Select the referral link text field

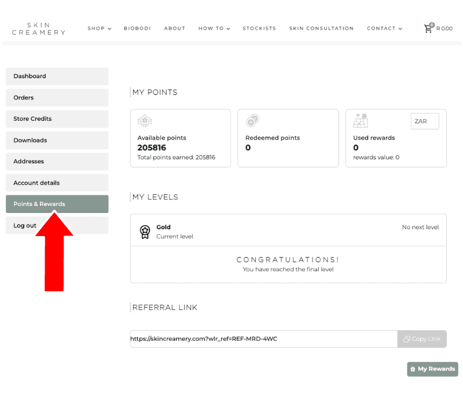coord(263,339)
